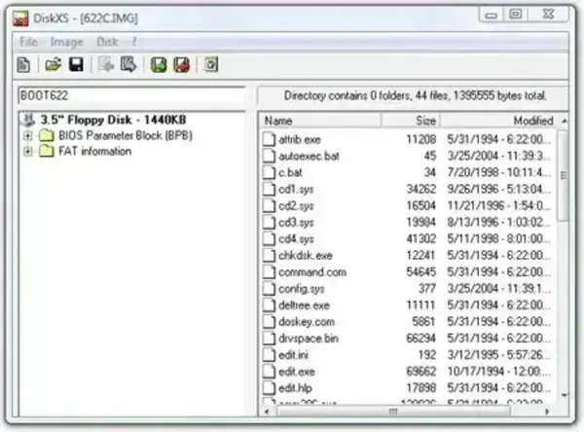The width and height of the screenshot is (584, 432).
Task: Click the red floppy disk write icon
Action: 182,65
